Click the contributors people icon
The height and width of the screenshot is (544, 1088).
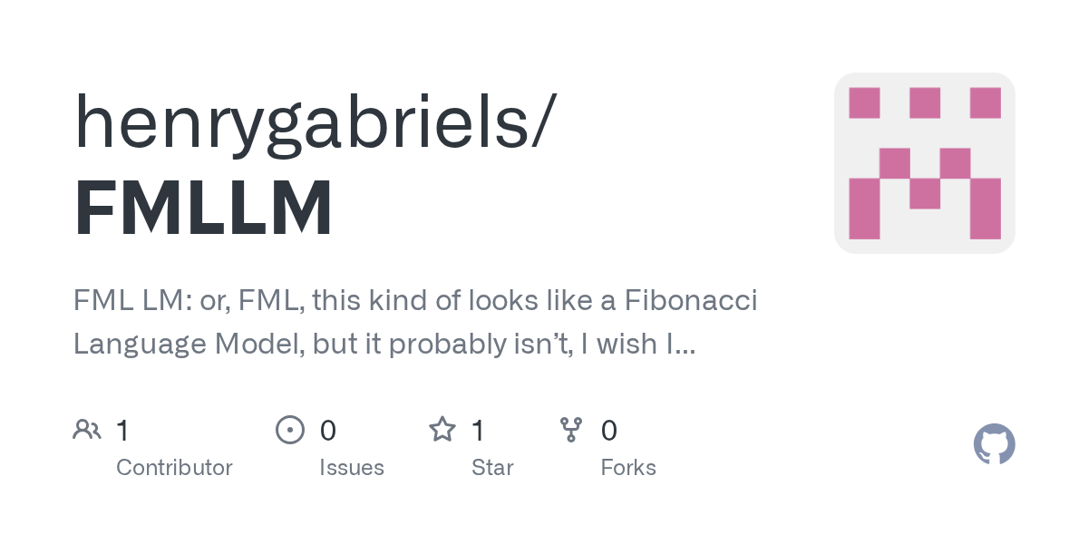[x=87, y=430]
